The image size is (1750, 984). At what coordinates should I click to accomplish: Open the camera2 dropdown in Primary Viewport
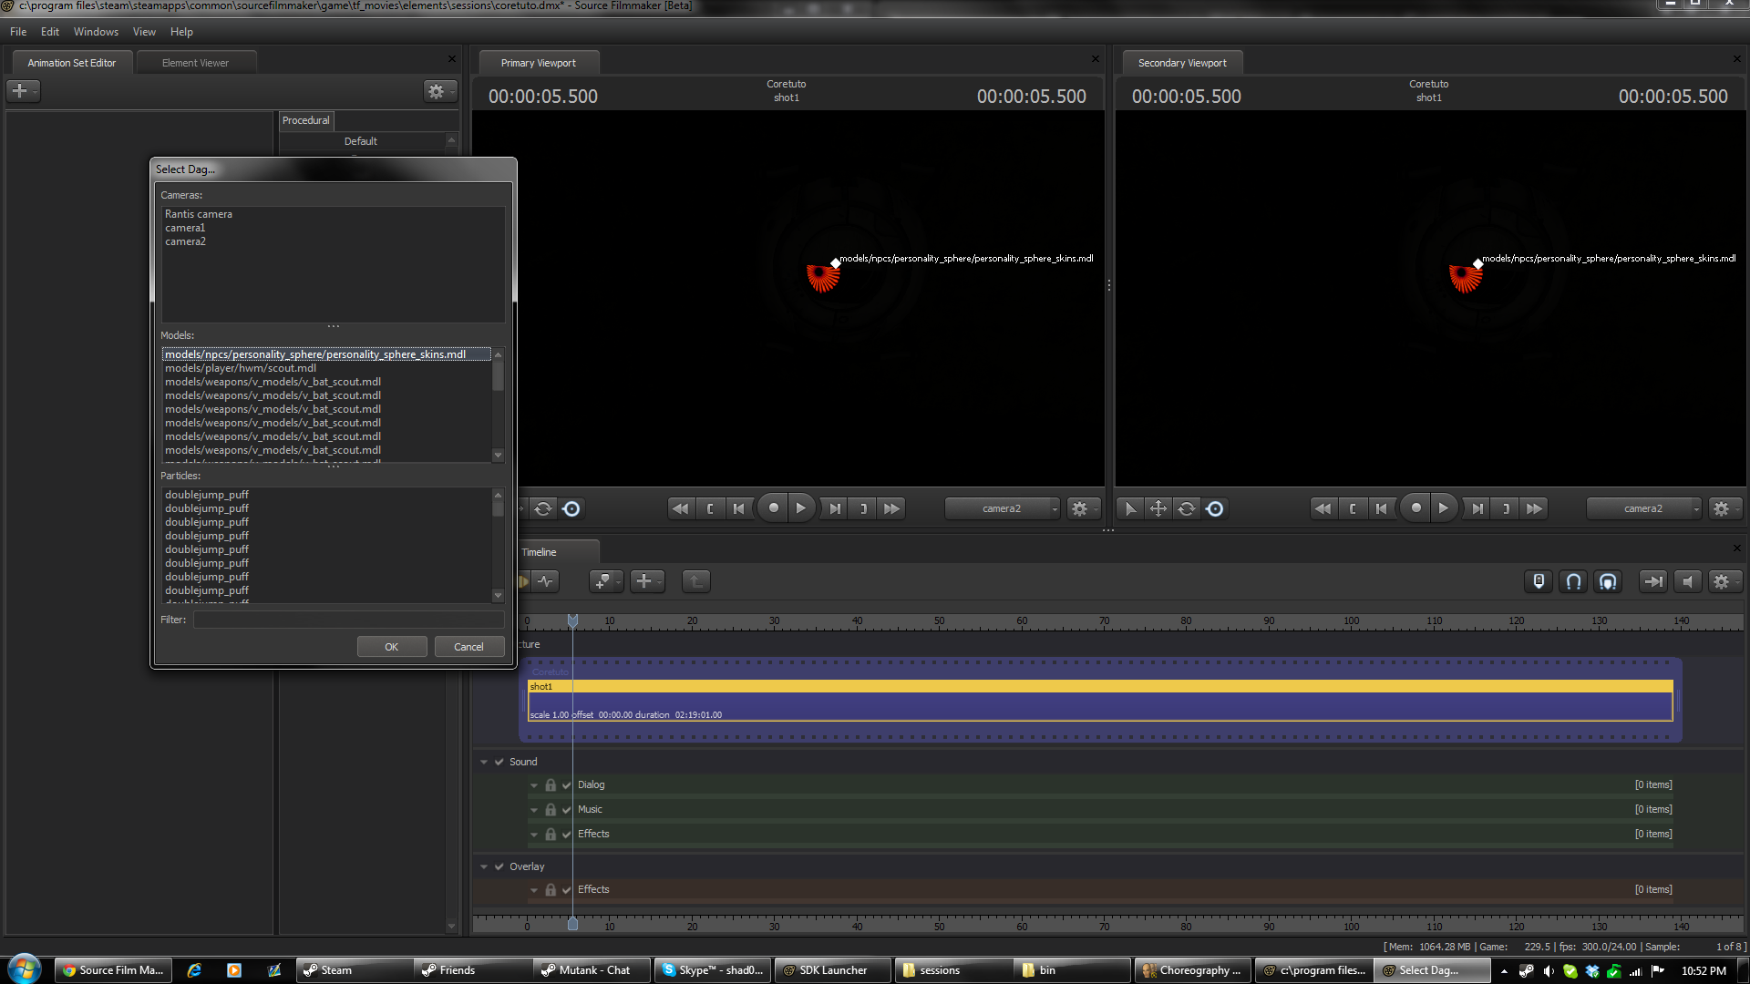point(1003,508)
